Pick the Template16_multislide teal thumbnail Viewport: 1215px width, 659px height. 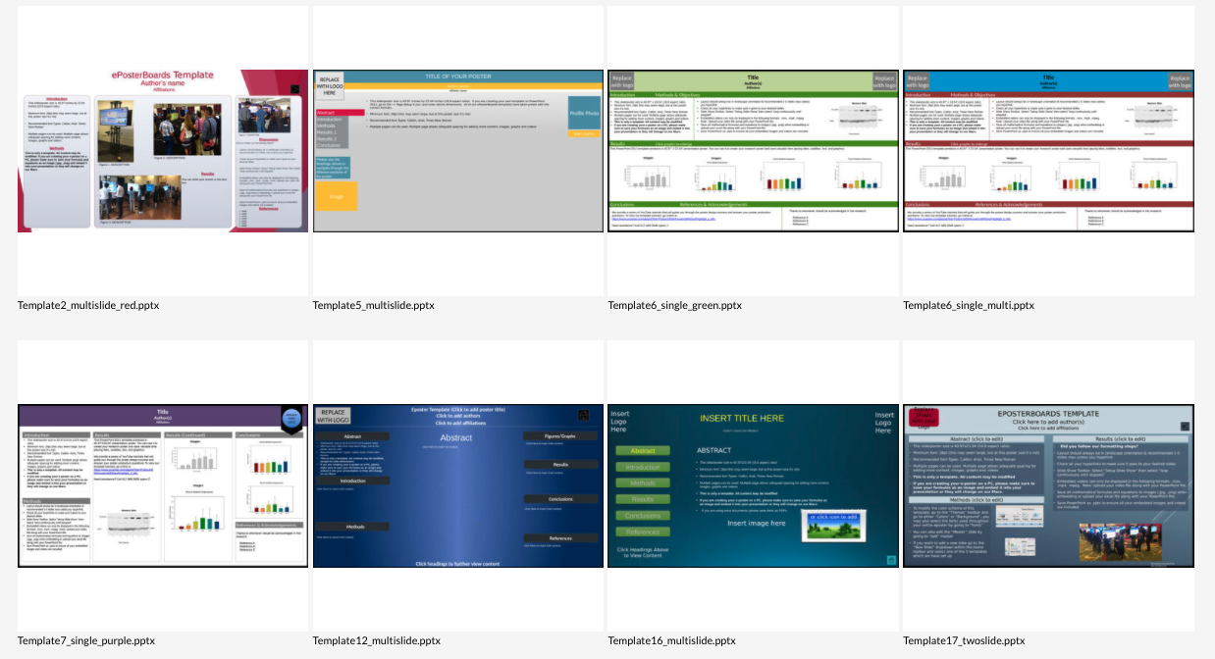click(753, 485)
